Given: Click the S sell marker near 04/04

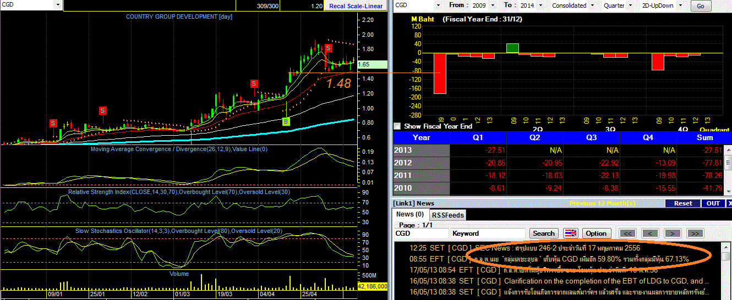Looking at the screenshot, I should [254, 84].
